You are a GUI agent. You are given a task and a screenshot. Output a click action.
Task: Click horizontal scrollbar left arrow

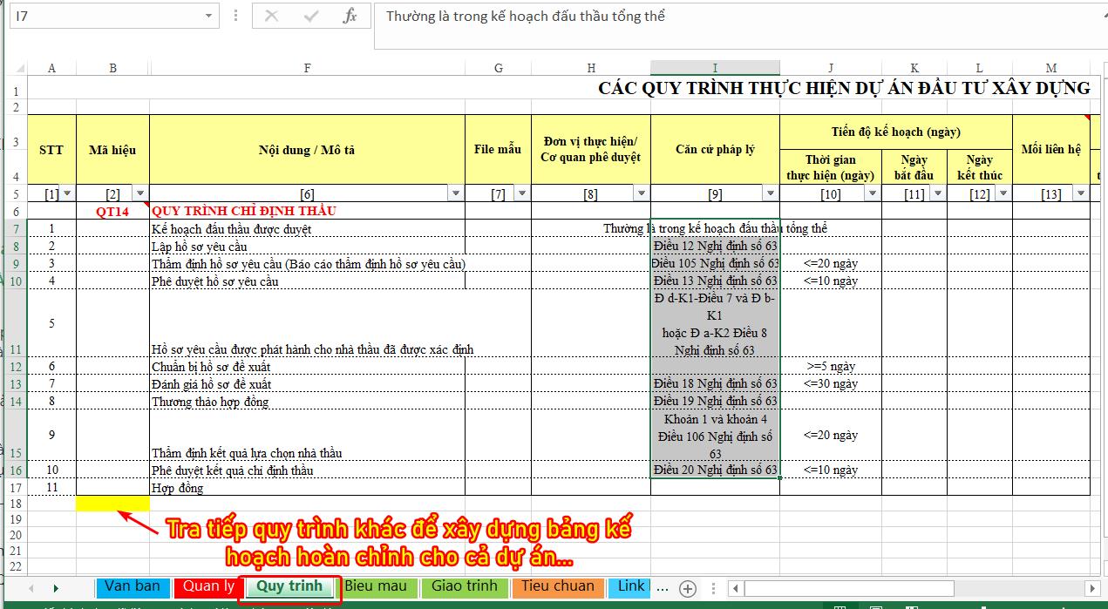click(734, 588)
